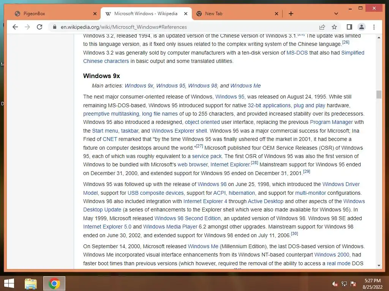The width and height of the screenshot is (389, 291).
Task: Open the Windows 9x main article link
Action: [x=139, y=86]
